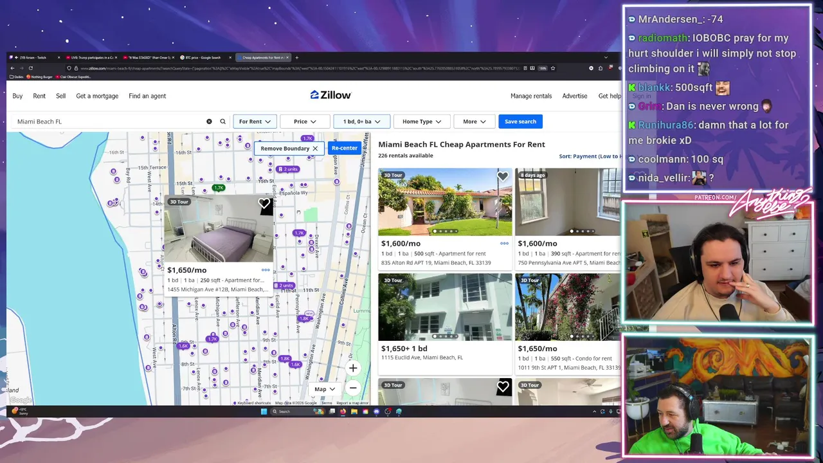823x463 pixels.
Task: Zoom in on the map
Action: pos(353,368)
